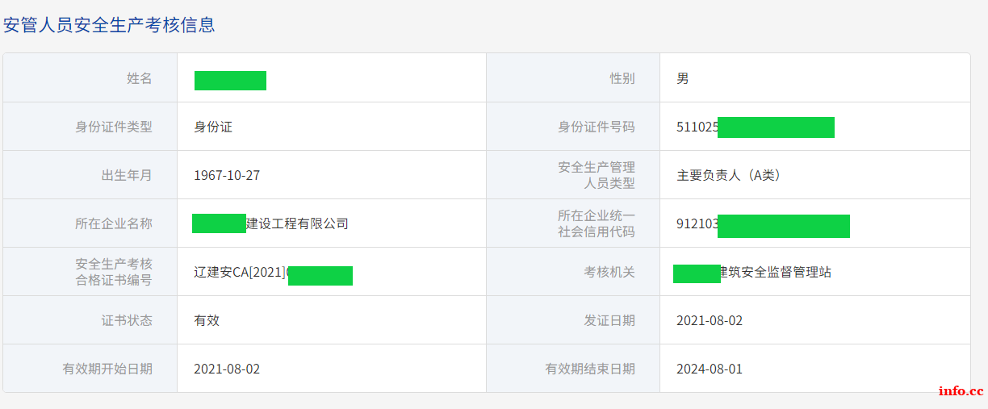Select the 姓名 label cell

90,78
